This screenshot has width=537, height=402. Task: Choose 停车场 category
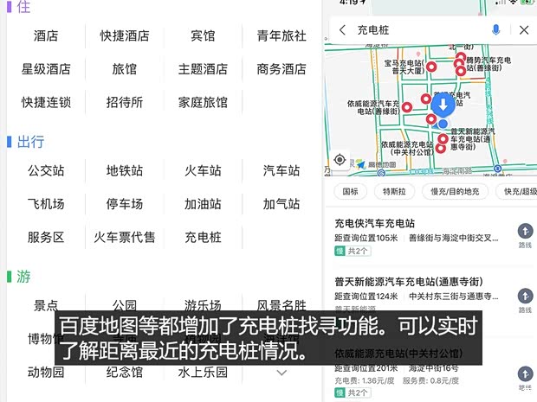[125, 204]
